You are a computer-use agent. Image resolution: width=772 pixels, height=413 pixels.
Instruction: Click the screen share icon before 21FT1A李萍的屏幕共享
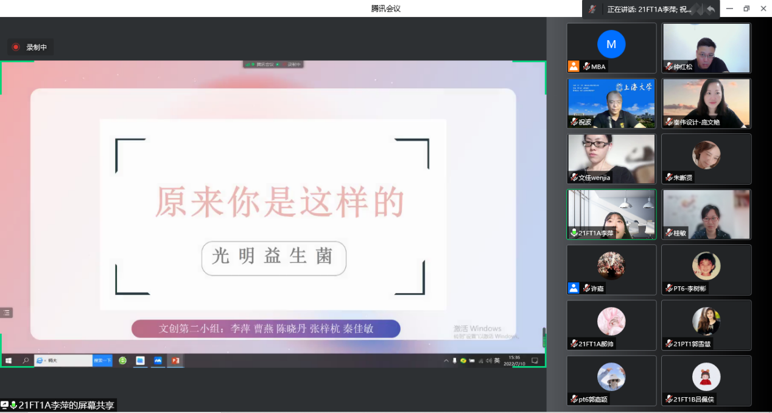(5, 405)
